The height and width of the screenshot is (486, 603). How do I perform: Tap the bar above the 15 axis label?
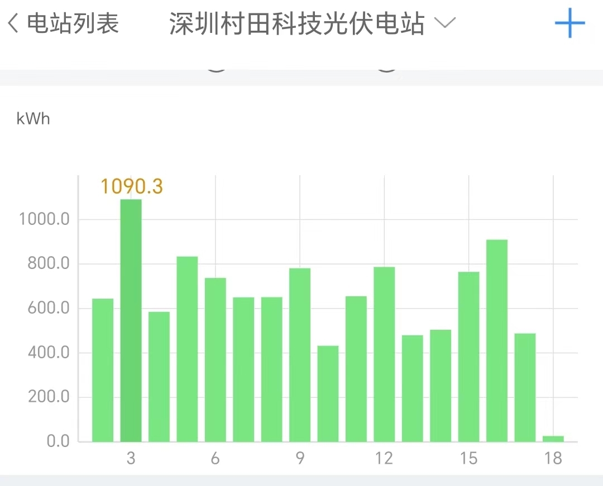coord(469,357)
